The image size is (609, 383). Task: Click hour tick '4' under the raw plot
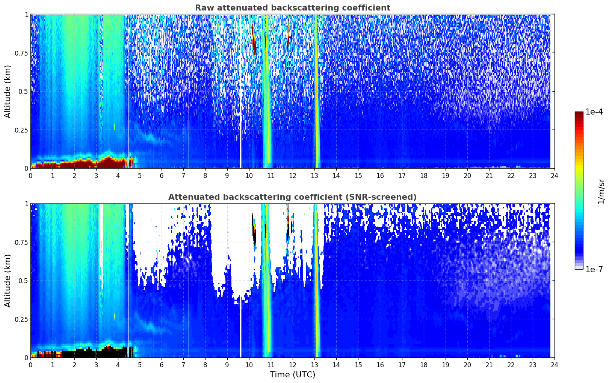[118, 175]
